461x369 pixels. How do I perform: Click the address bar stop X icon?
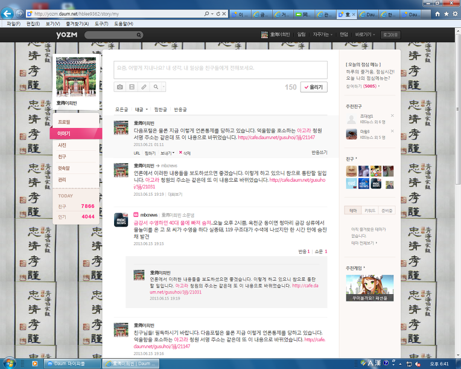point(224,13)
